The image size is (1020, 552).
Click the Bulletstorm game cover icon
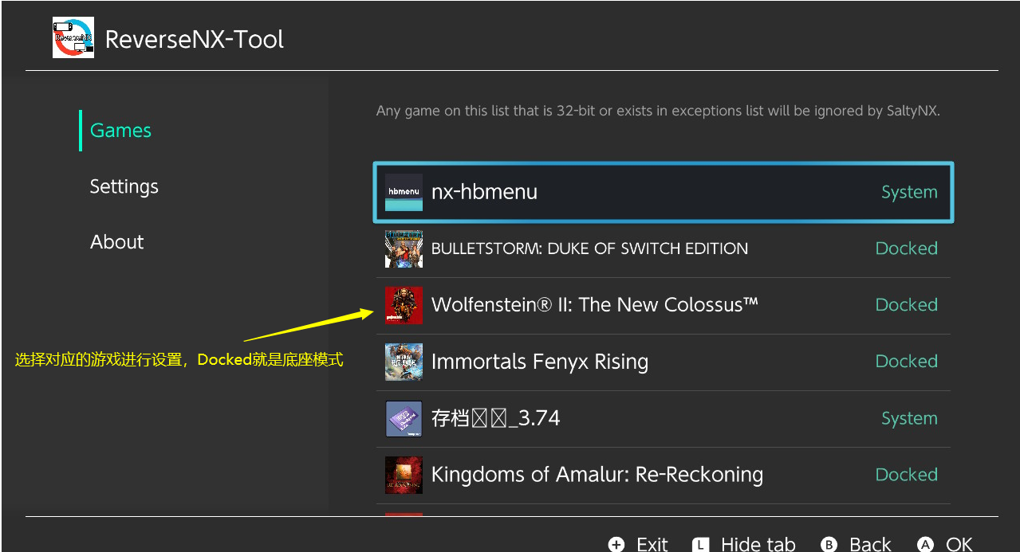(404, 249)
